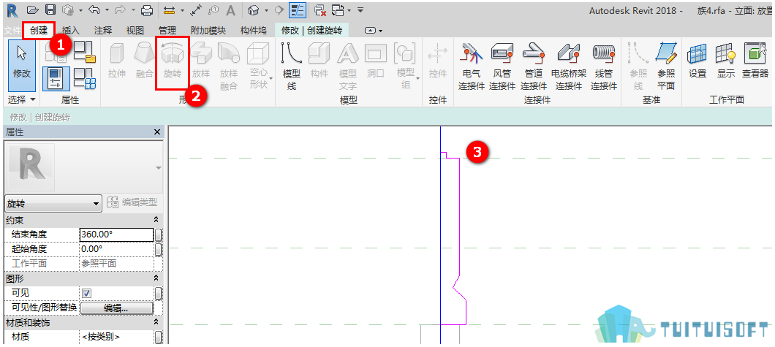This screenshot has width=775, height=347.
Task: Select the Revolve (旋转) tool
Action: point(173,61)
